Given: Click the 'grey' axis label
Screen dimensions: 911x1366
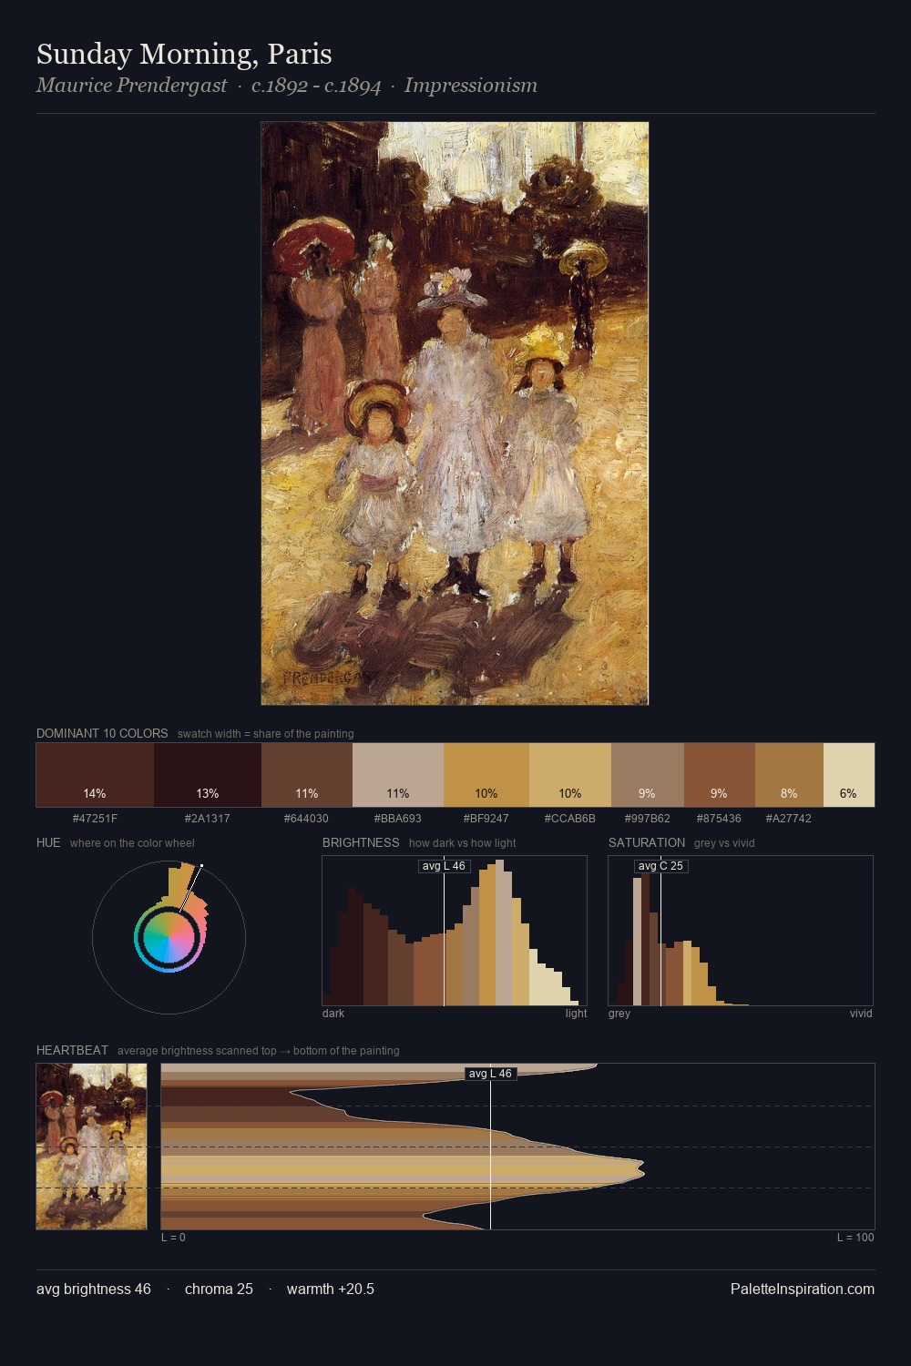Looking at the screenshot, I should pos(619,1014).
